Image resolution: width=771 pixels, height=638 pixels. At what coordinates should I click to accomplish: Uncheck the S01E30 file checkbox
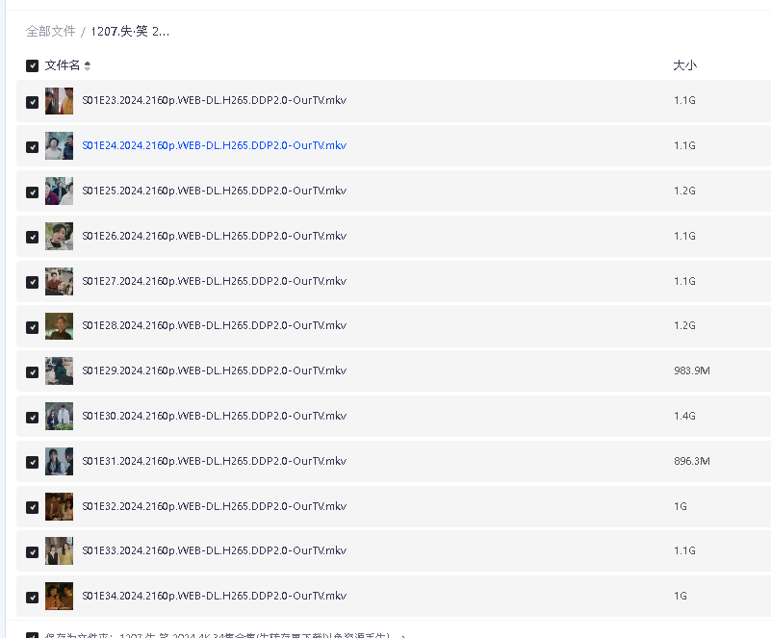32,417
